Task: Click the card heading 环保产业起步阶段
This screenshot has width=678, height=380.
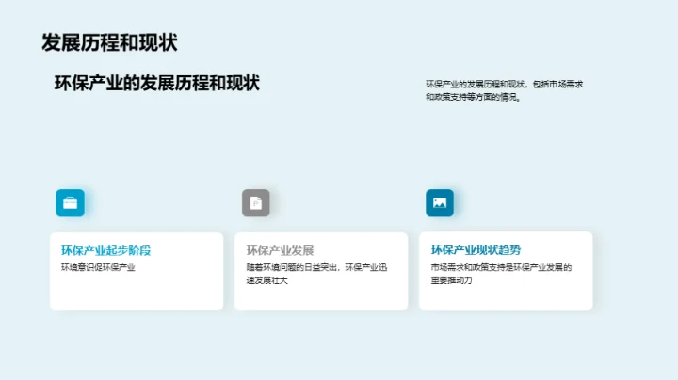Action: (x=105, y=250)
